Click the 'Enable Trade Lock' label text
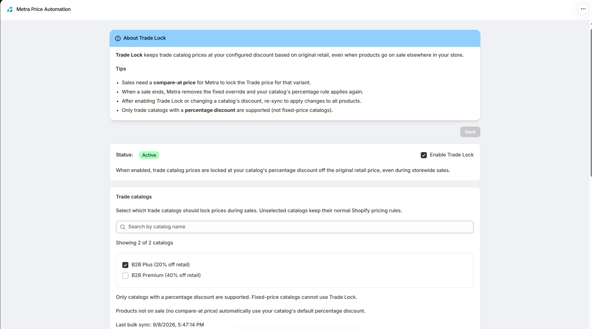The height and width of the screenshot is (329, 592). pos(452,155)
